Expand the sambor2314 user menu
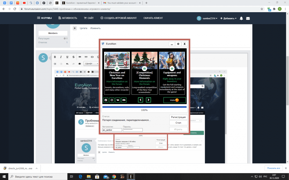 207,18
